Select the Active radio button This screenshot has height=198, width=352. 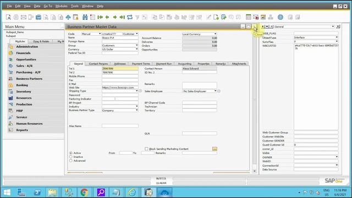point(71,153)
